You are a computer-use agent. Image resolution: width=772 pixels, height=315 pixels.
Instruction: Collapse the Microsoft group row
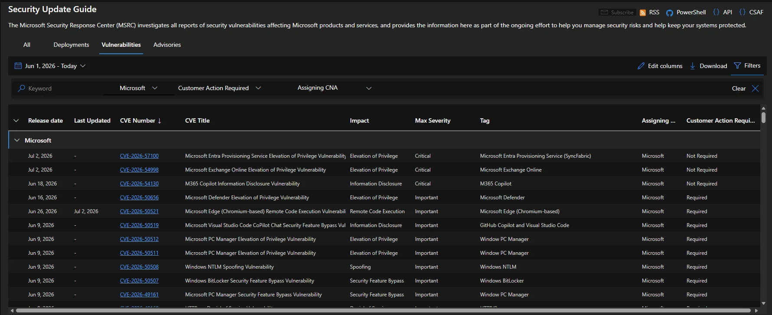[x=17, y=140]
